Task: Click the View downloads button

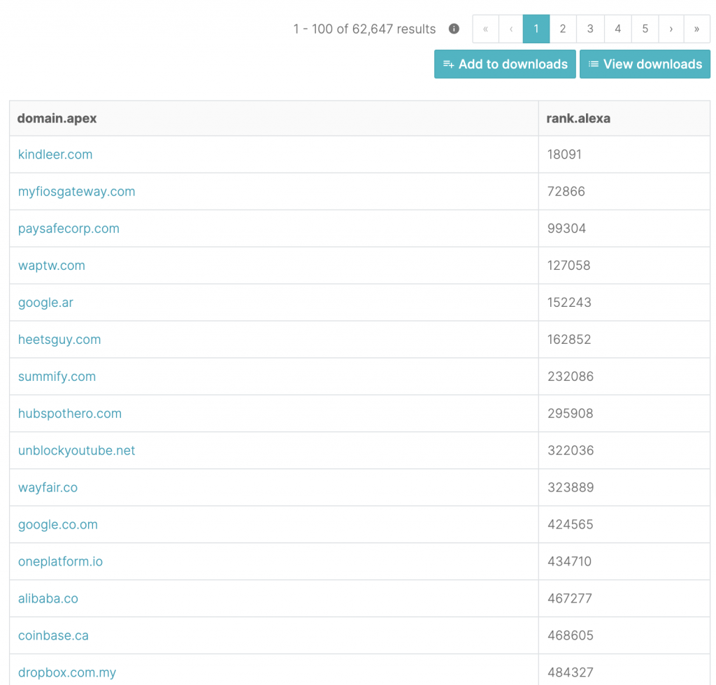Action: [x=645, y=64]
